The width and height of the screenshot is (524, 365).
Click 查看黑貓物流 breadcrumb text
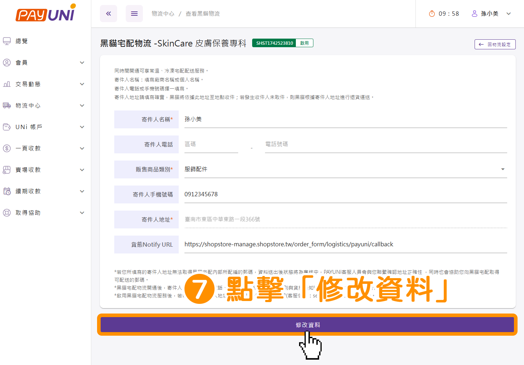coord(203,14)
